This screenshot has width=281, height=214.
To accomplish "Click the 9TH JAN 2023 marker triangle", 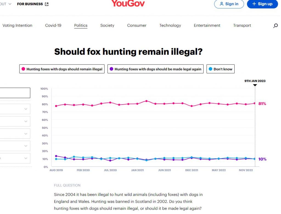I will pyautogui.click(x=255, y=86).
